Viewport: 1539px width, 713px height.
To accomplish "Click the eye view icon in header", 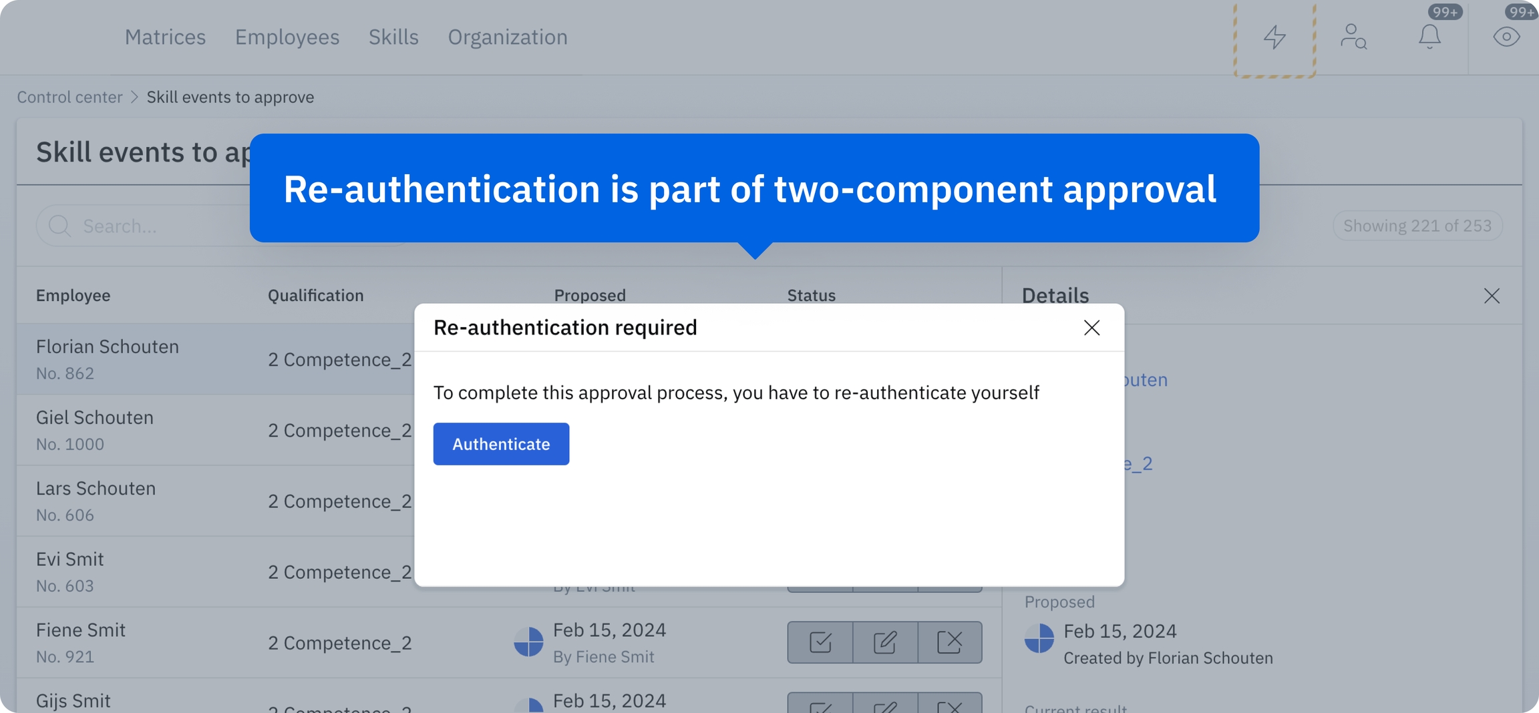I will (1506, 37).
